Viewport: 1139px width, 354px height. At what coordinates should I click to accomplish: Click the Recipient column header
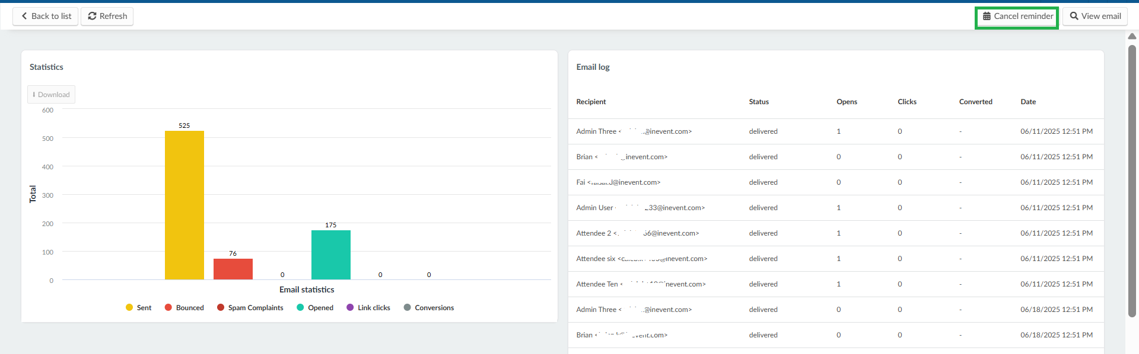pyautogui.click(x=591, y=102)
